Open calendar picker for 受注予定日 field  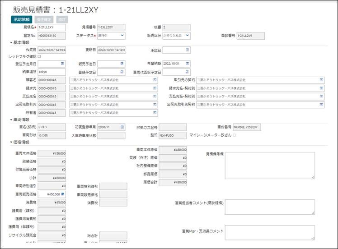click(x=62, y=64)
